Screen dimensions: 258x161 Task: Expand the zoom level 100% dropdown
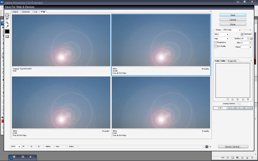(16, 146)
